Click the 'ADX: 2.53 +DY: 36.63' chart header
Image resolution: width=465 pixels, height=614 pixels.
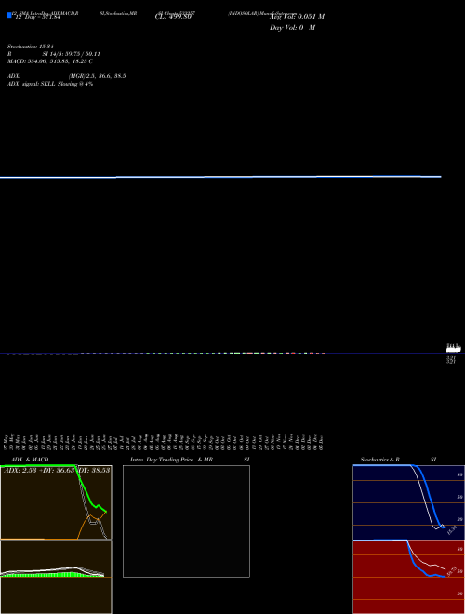tap(39, 471)
